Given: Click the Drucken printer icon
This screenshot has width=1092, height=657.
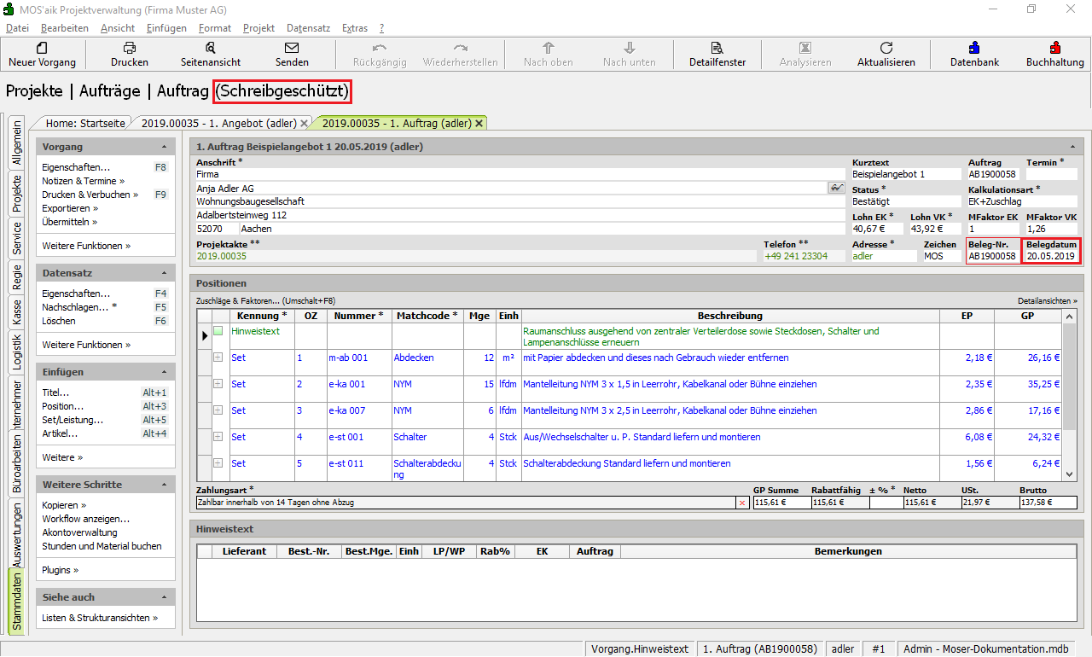Looking at the screenshot, I should pos(130,48).
